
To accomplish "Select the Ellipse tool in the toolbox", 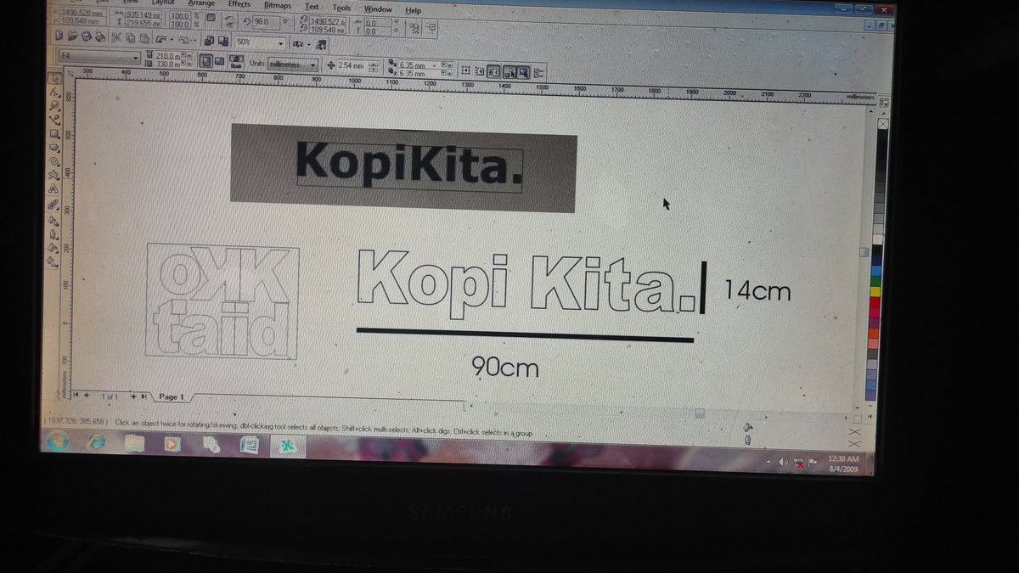I will [x=55, y=147].
